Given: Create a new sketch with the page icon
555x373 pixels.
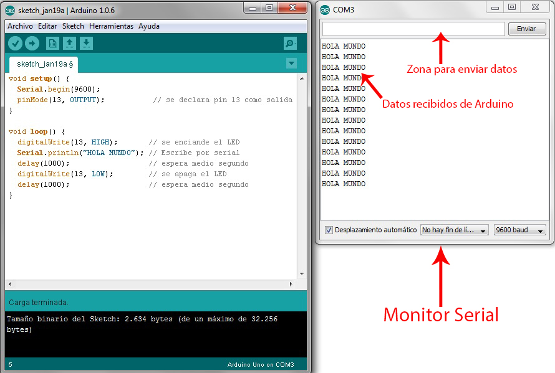Looking at the screenshot, I should click(52, 44).
